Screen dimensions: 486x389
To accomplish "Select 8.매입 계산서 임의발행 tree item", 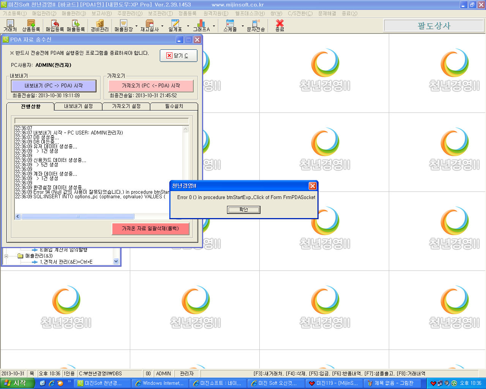I will (63, 250).
